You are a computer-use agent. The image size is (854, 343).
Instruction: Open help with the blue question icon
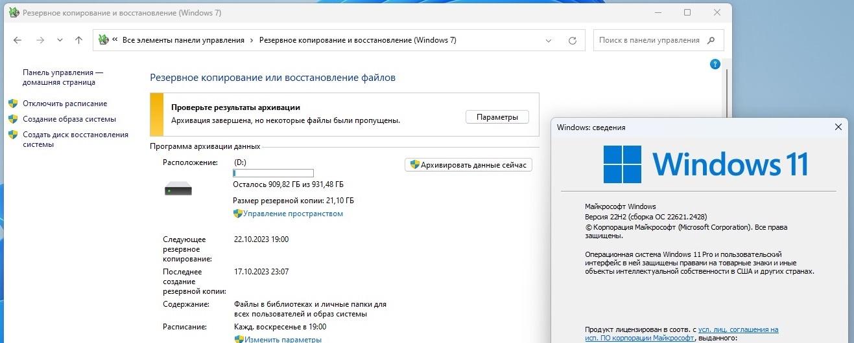[715, 64]
